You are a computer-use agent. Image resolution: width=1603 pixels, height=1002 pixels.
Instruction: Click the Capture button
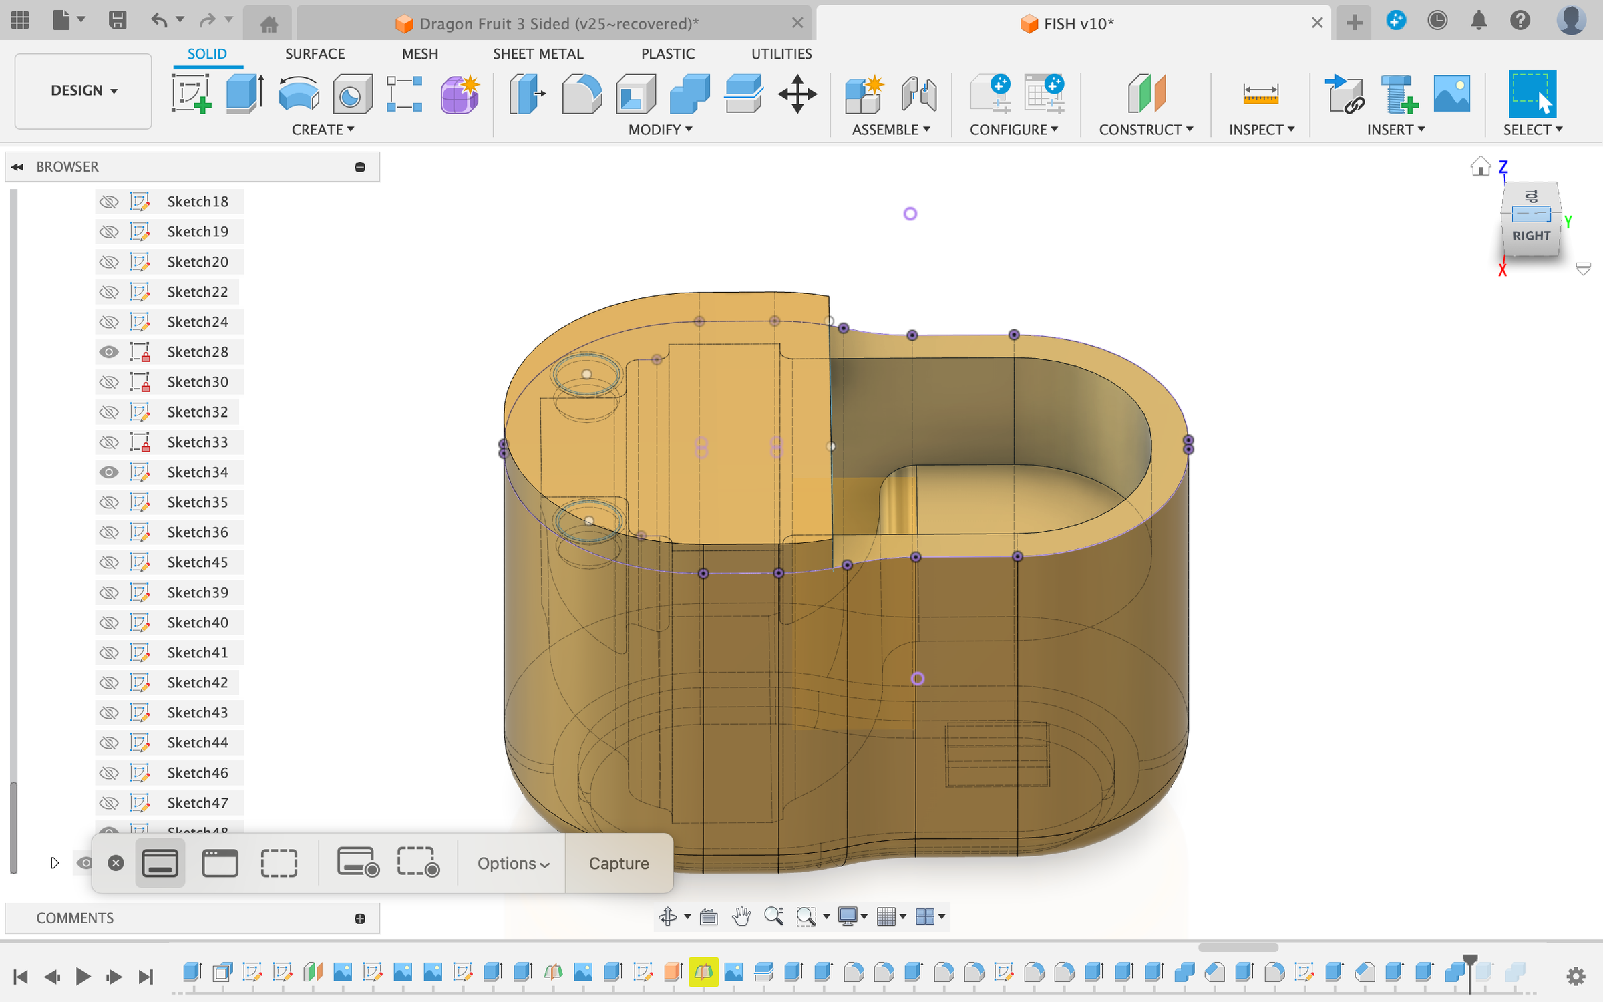(x=618, y=863)
